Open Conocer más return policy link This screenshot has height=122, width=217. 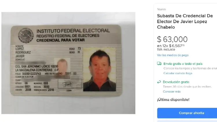pyautogui.click(x=172, y=92)
